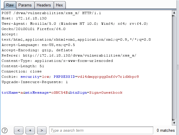Click the mtxMessage parameter value oSNC54B

tap(60, 93)
